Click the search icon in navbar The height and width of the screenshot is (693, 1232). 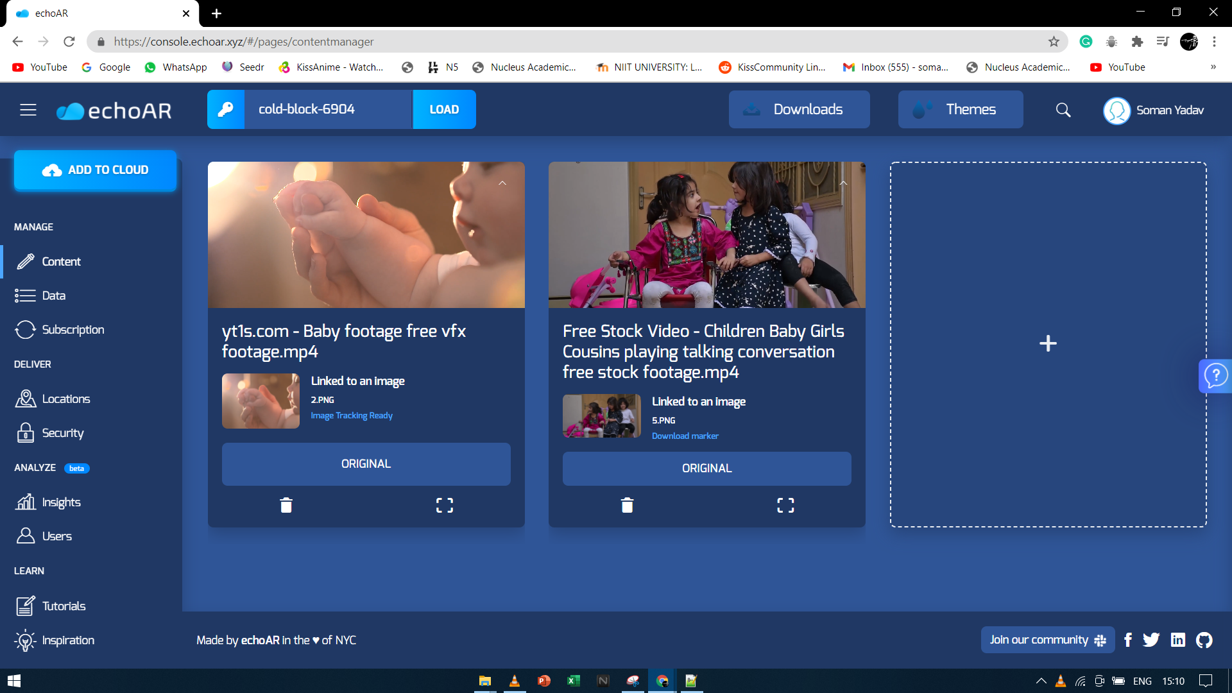[x=1065, y=108]
